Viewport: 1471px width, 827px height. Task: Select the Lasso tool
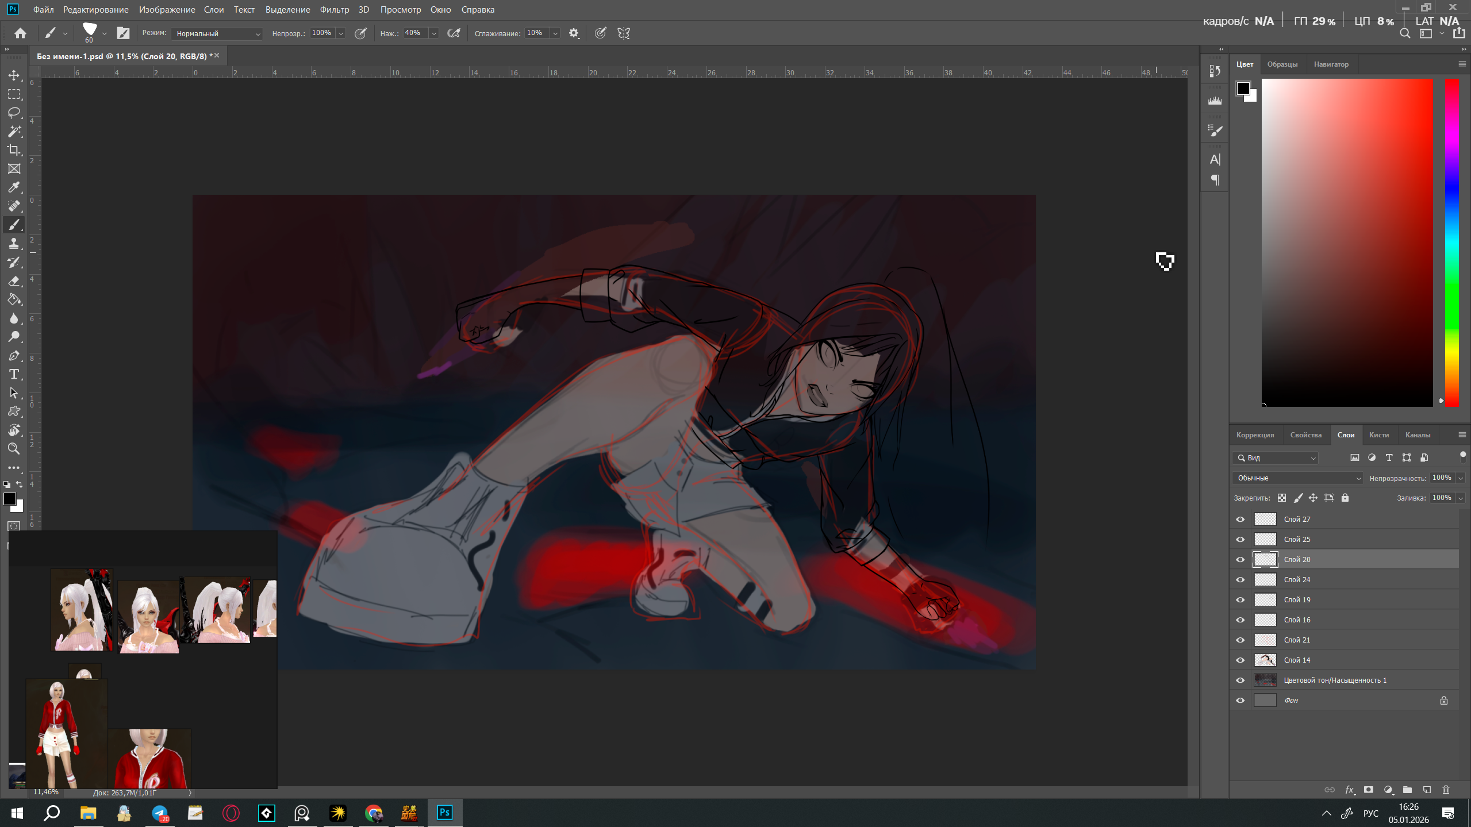point(14,113)
